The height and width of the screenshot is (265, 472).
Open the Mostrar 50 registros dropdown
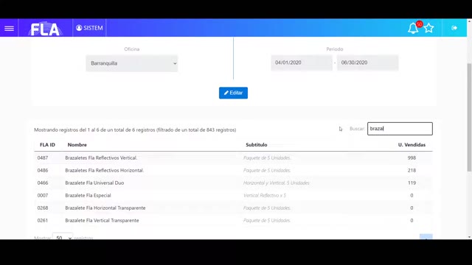[63, 237]
